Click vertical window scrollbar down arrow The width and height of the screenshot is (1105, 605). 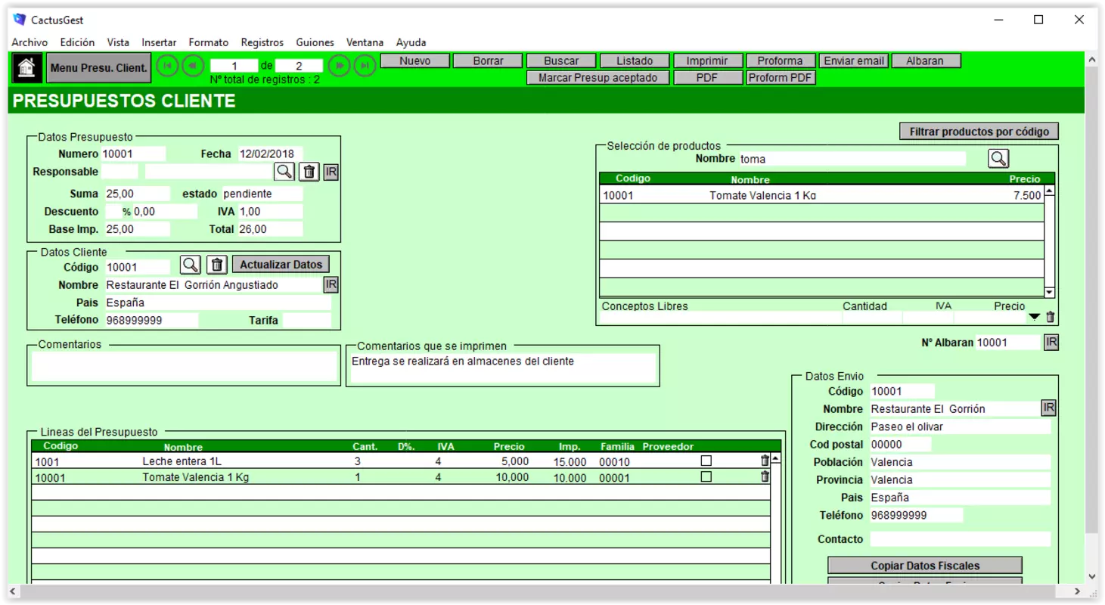coord(1091,576)
